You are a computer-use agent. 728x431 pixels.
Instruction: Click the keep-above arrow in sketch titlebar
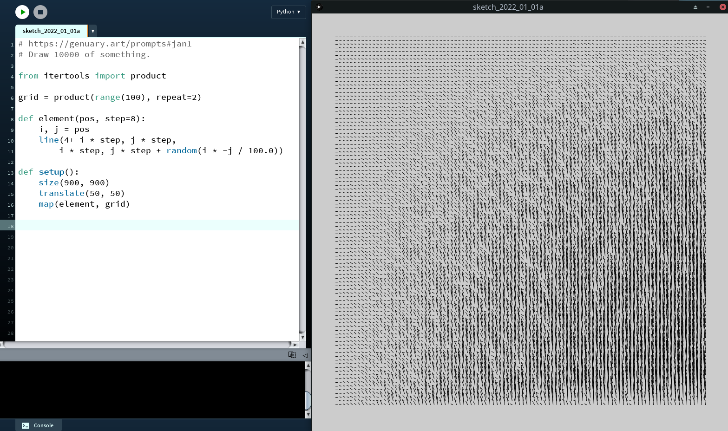coord(695,7)
